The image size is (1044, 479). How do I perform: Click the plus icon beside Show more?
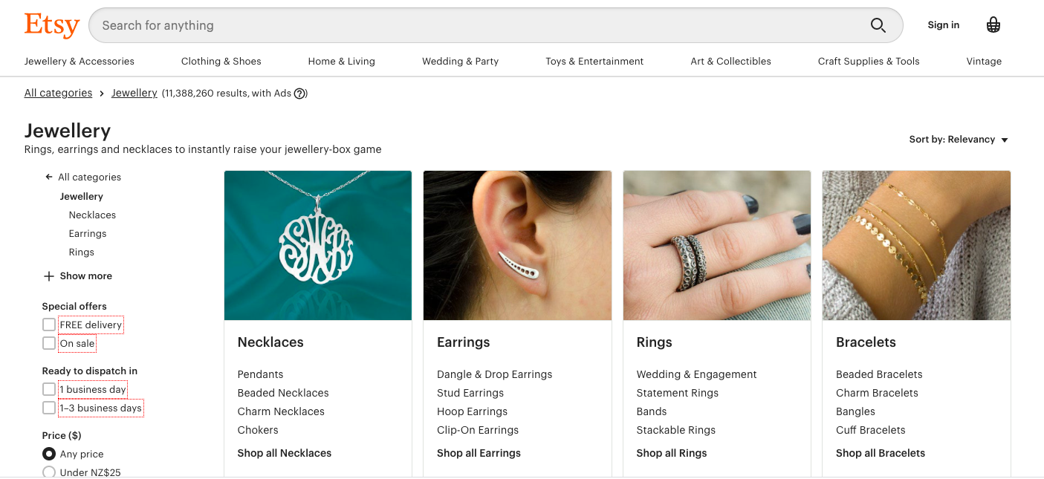[49, 276]
